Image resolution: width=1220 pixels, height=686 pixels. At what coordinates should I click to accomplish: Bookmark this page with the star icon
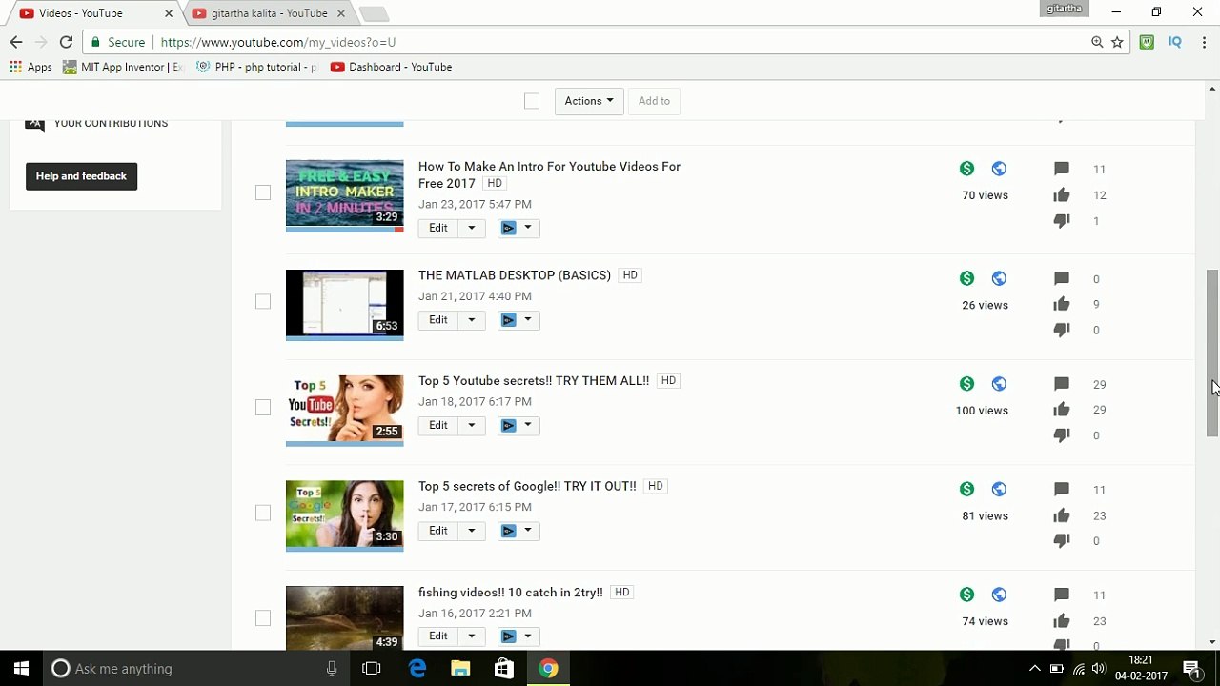coord(1117,42)
